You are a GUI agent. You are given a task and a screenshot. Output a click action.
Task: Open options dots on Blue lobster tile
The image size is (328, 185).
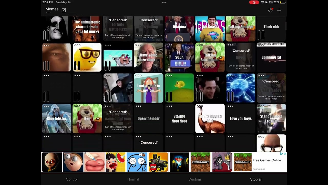(x=46, y=106)
